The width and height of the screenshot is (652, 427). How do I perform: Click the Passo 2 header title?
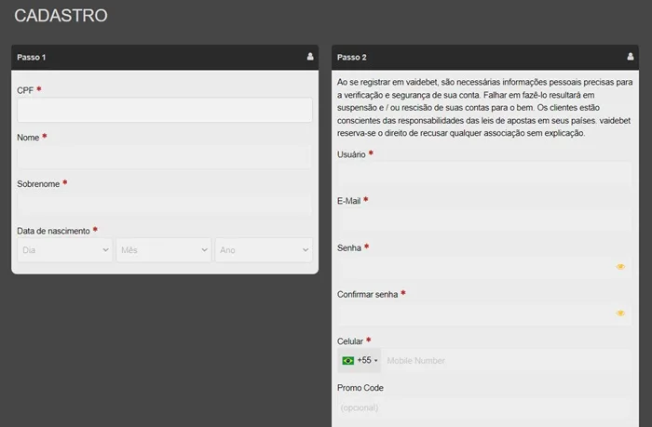click(x=352, y=58)
